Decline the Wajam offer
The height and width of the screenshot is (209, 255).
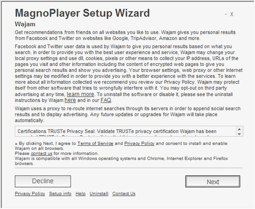click(43, 181)
